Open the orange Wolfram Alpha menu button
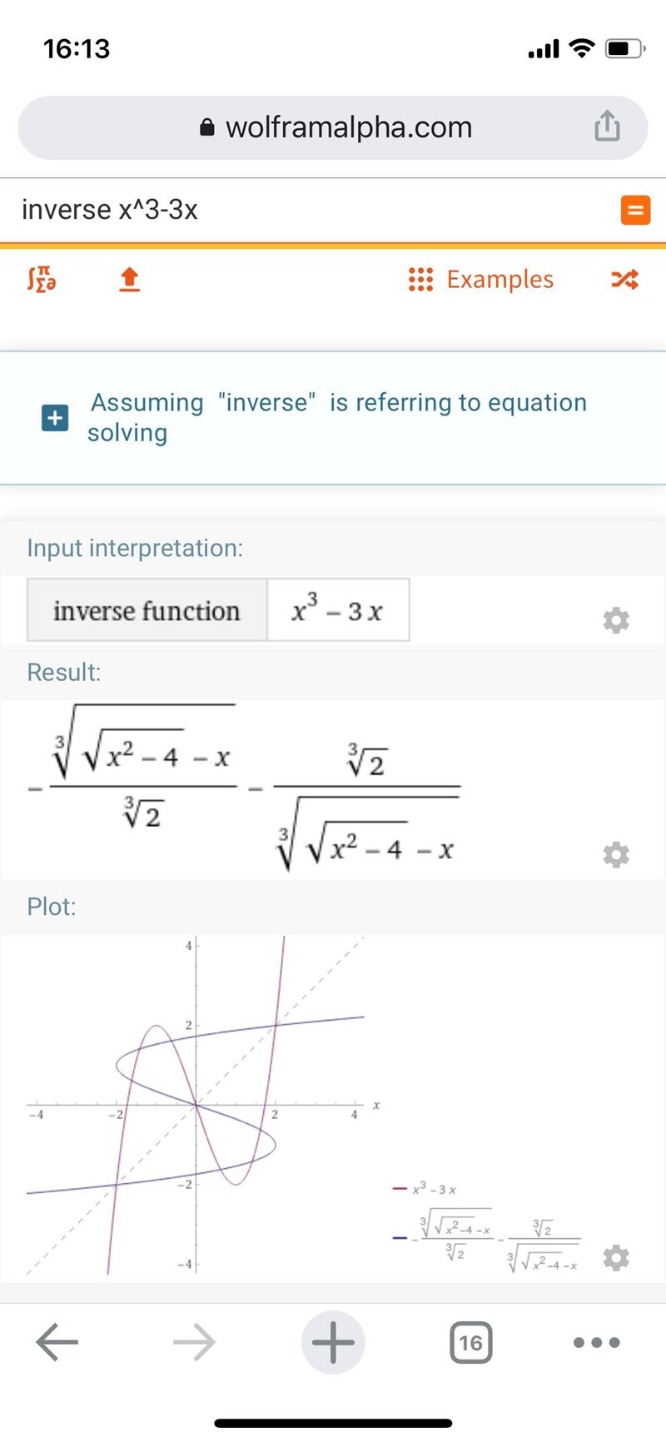Viewport: 666px width, 1442px height. tap(635, 210)
